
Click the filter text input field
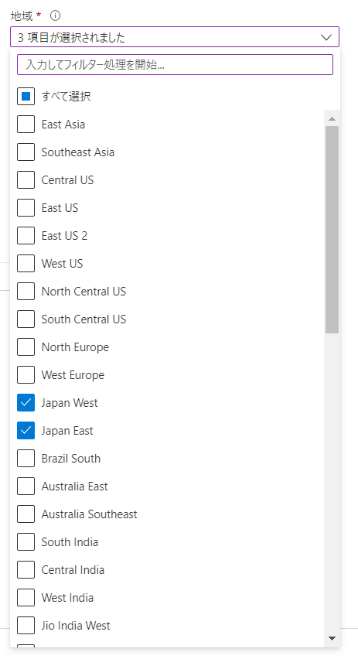click(x=175, y=65)
